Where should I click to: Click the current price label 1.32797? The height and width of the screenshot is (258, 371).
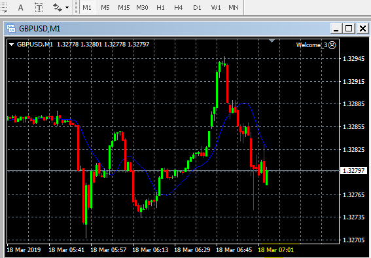pyautogui.click(x=353, y=171)
